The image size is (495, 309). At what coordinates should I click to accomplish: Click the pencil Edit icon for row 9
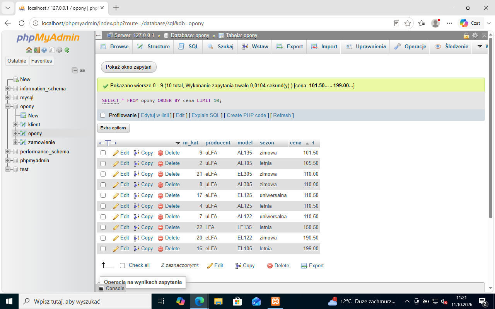coord(116,153)
